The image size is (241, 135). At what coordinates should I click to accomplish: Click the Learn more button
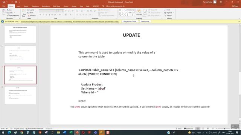[x=145, y=22]
